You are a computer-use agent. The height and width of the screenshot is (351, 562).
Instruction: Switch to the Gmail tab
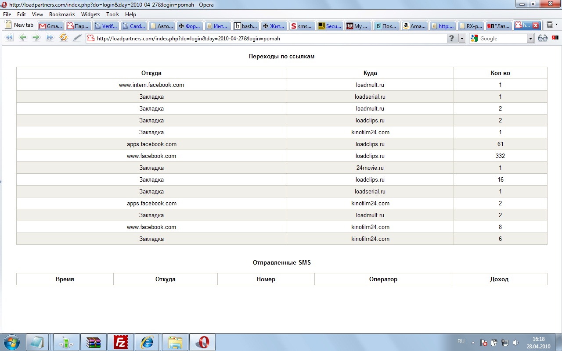51,26
